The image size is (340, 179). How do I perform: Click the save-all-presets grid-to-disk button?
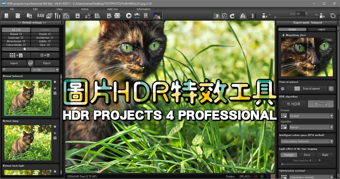click(16, 55)
